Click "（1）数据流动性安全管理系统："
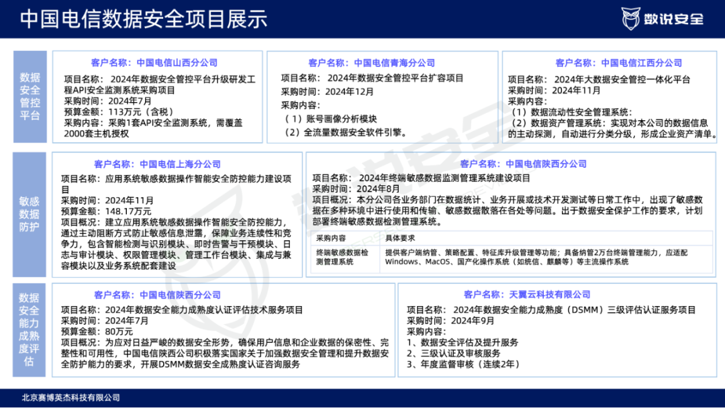The width and height of the screenshot is (725, 408). point(571,112)
